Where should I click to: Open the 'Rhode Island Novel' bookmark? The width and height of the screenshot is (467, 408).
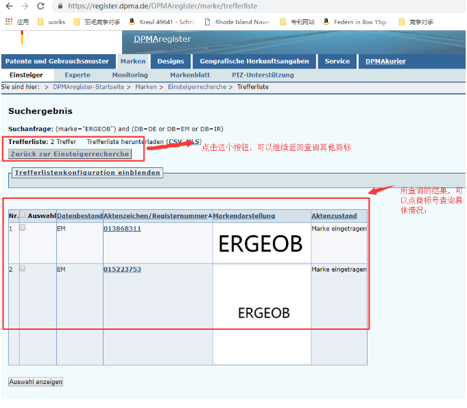(x=237, y=22)
